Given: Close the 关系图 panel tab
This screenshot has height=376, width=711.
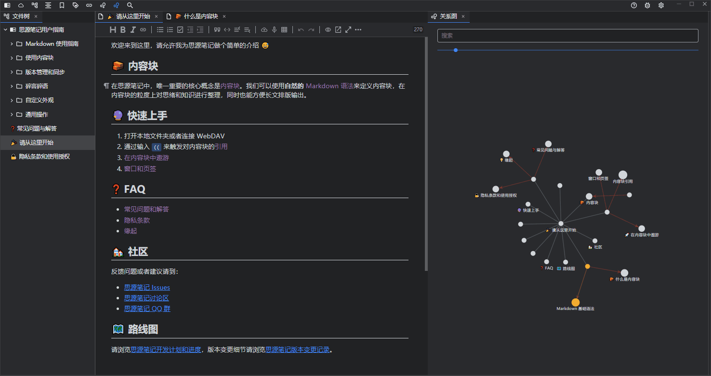Looking at the screenshot, I should click(463, 16).
